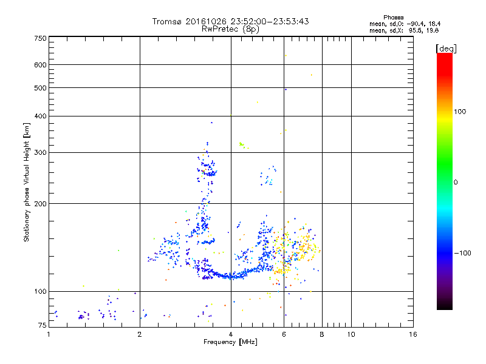Click 'Stationary phase Virtual Height [km]' axis label

click(27, 182)
